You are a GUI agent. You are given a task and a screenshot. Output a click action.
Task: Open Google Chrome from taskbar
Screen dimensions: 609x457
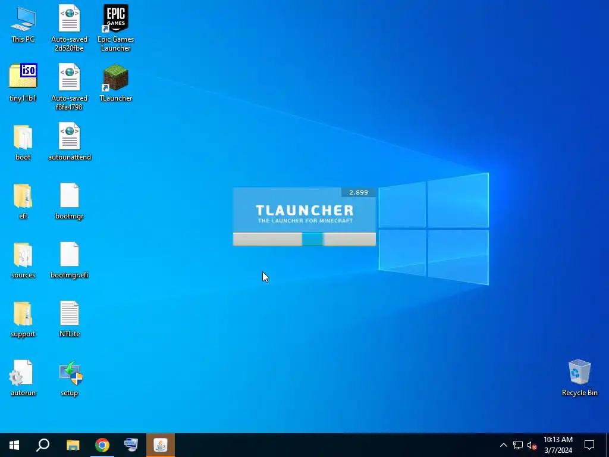[102, 445]
